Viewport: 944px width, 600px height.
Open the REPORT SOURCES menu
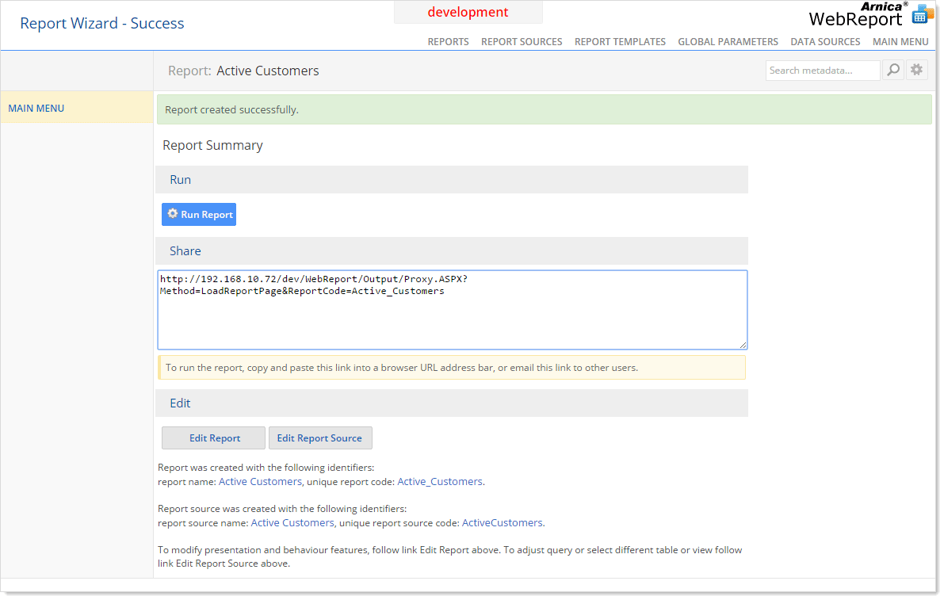click(x=522, y=41)
